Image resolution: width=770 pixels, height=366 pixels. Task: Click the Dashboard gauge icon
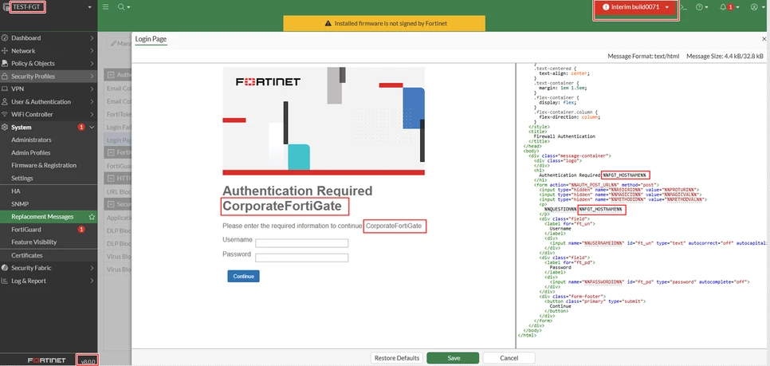[5, 37]
